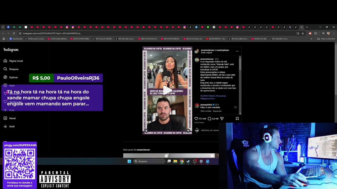
Task: Toggle reel sound with speaker icon
Action: (188, 130)
